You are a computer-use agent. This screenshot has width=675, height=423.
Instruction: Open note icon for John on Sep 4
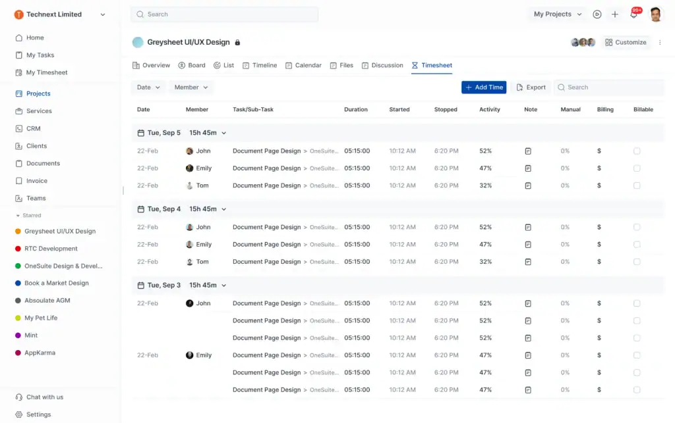click(528, 227)
